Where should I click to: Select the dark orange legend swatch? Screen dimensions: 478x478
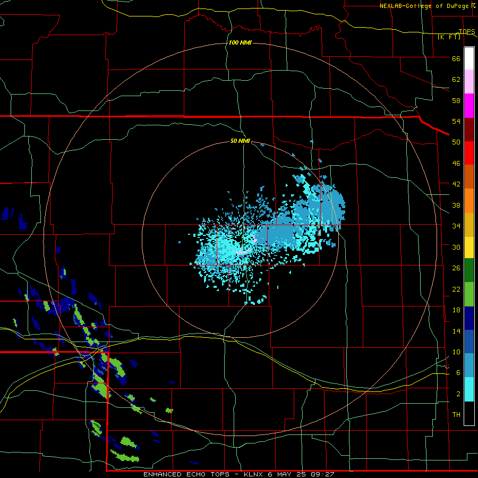tap(469, 177)
